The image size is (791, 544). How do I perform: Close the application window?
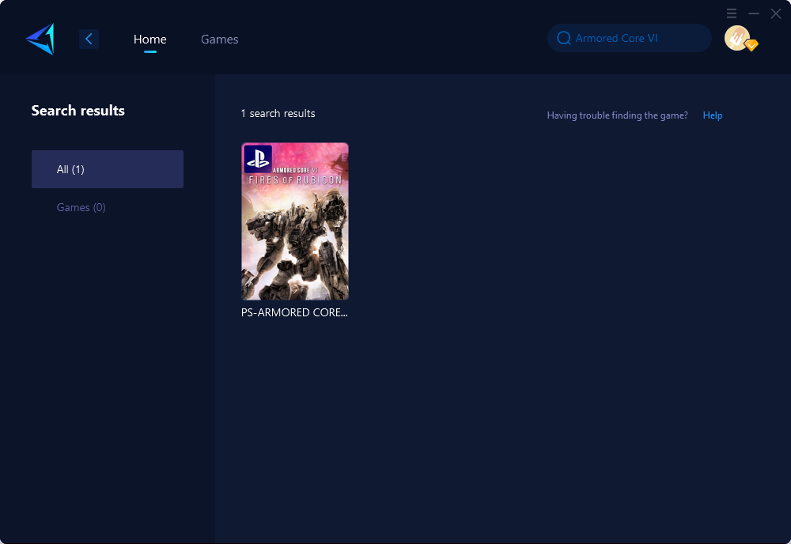(x=776, y=13)
